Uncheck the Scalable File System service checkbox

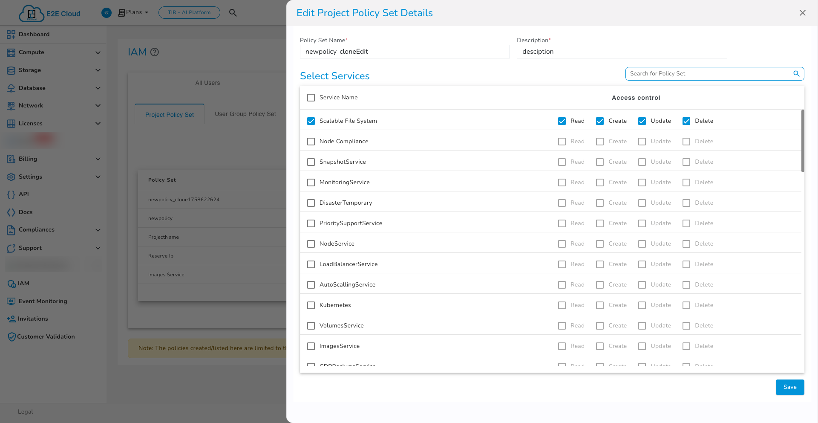[311, 121]
